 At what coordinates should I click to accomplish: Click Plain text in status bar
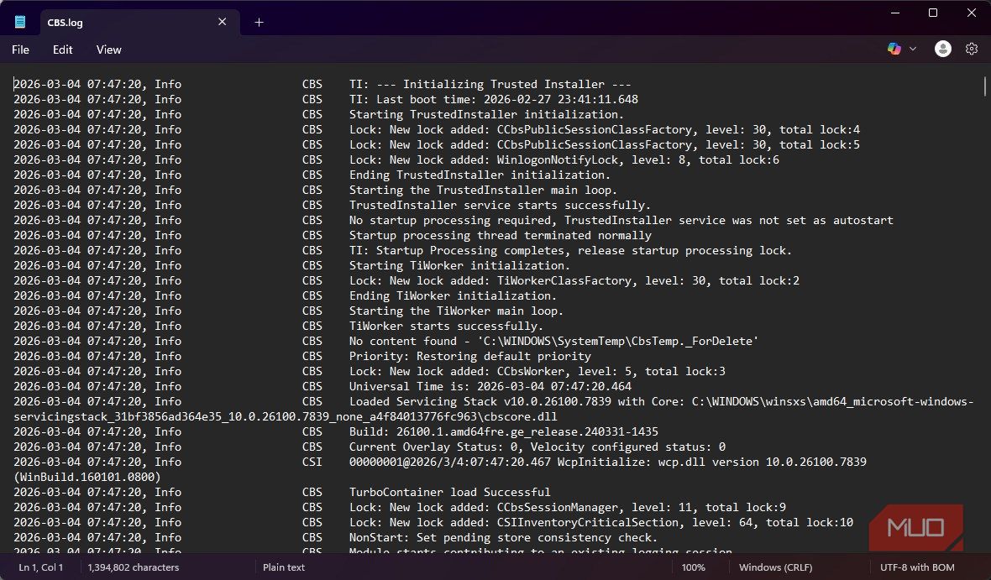coord(284,567)
